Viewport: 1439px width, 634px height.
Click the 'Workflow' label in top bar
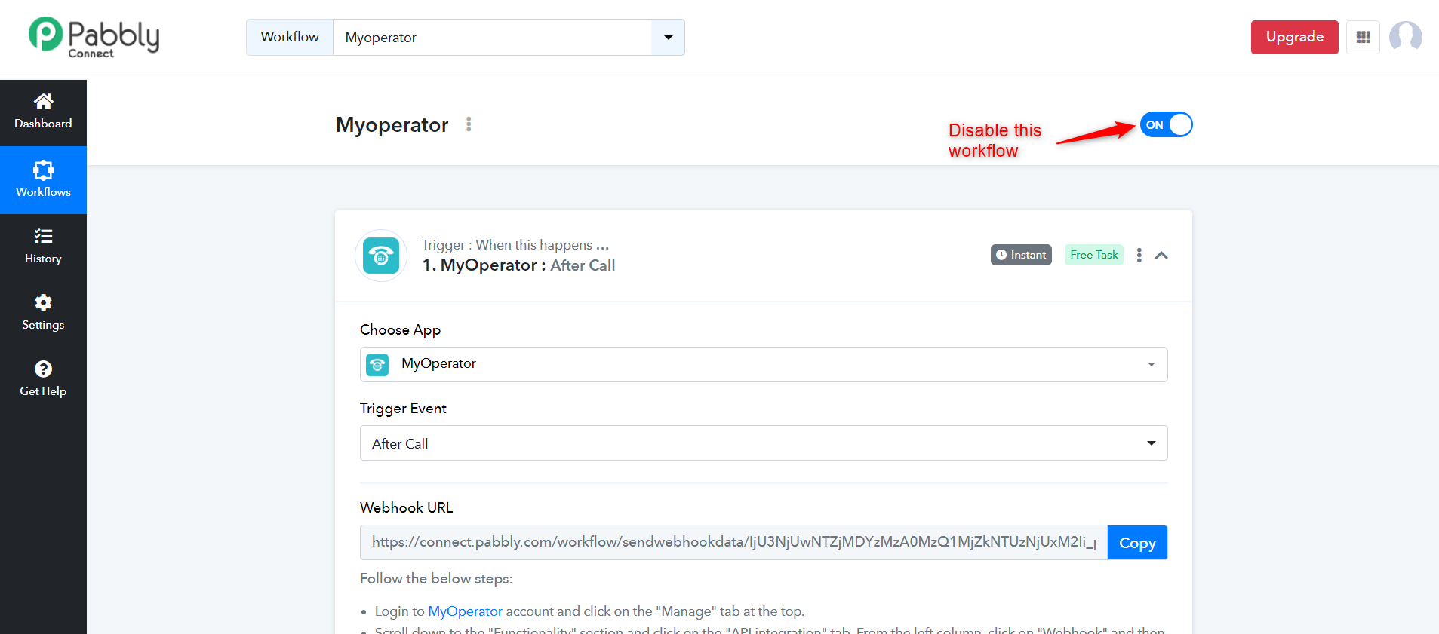(x=290, y=37)
